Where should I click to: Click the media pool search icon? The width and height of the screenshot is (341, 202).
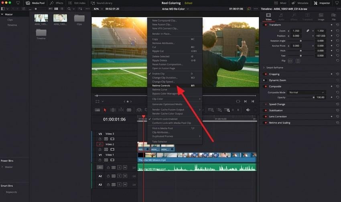69,9
